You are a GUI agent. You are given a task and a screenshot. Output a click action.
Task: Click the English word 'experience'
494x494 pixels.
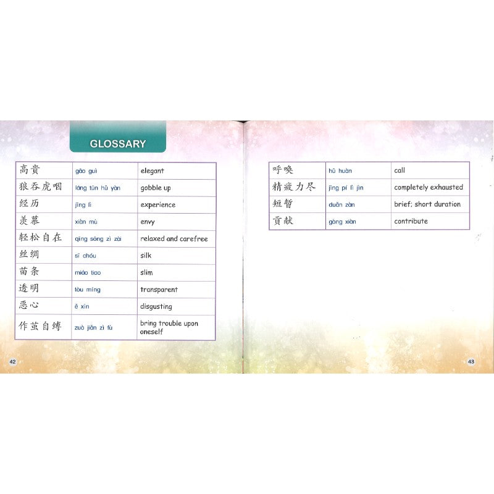157,205
